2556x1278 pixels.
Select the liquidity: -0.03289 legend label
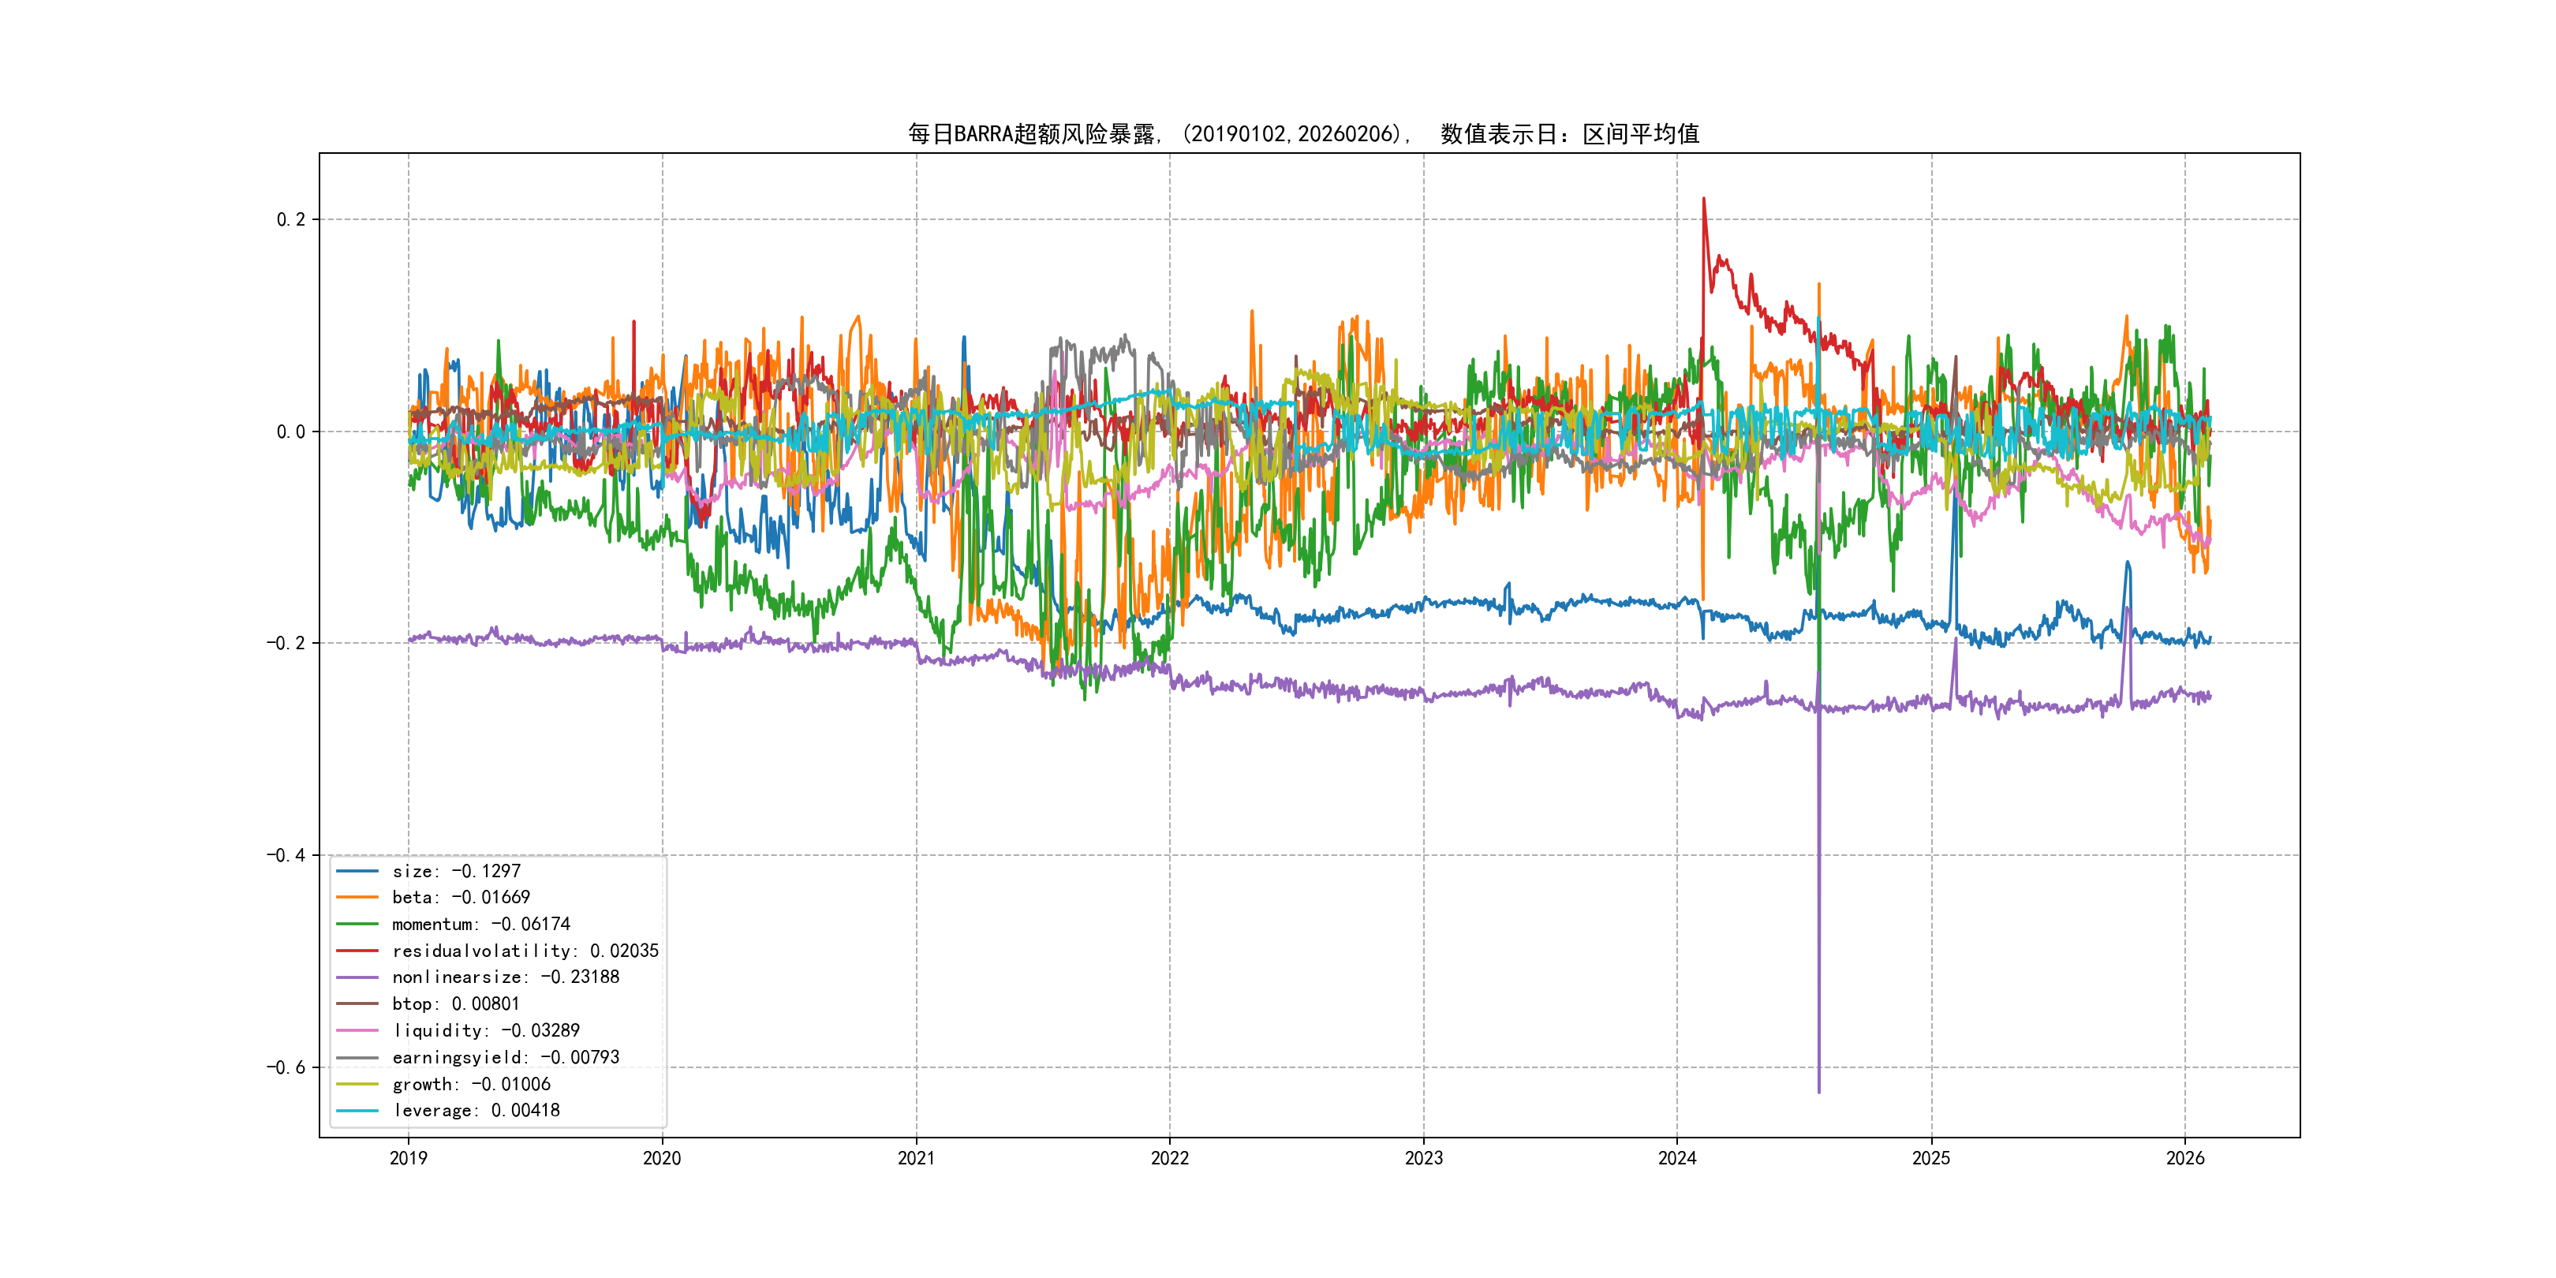point(485,1031)
